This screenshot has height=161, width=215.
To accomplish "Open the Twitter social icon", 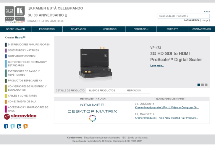I will click(12, 126).
